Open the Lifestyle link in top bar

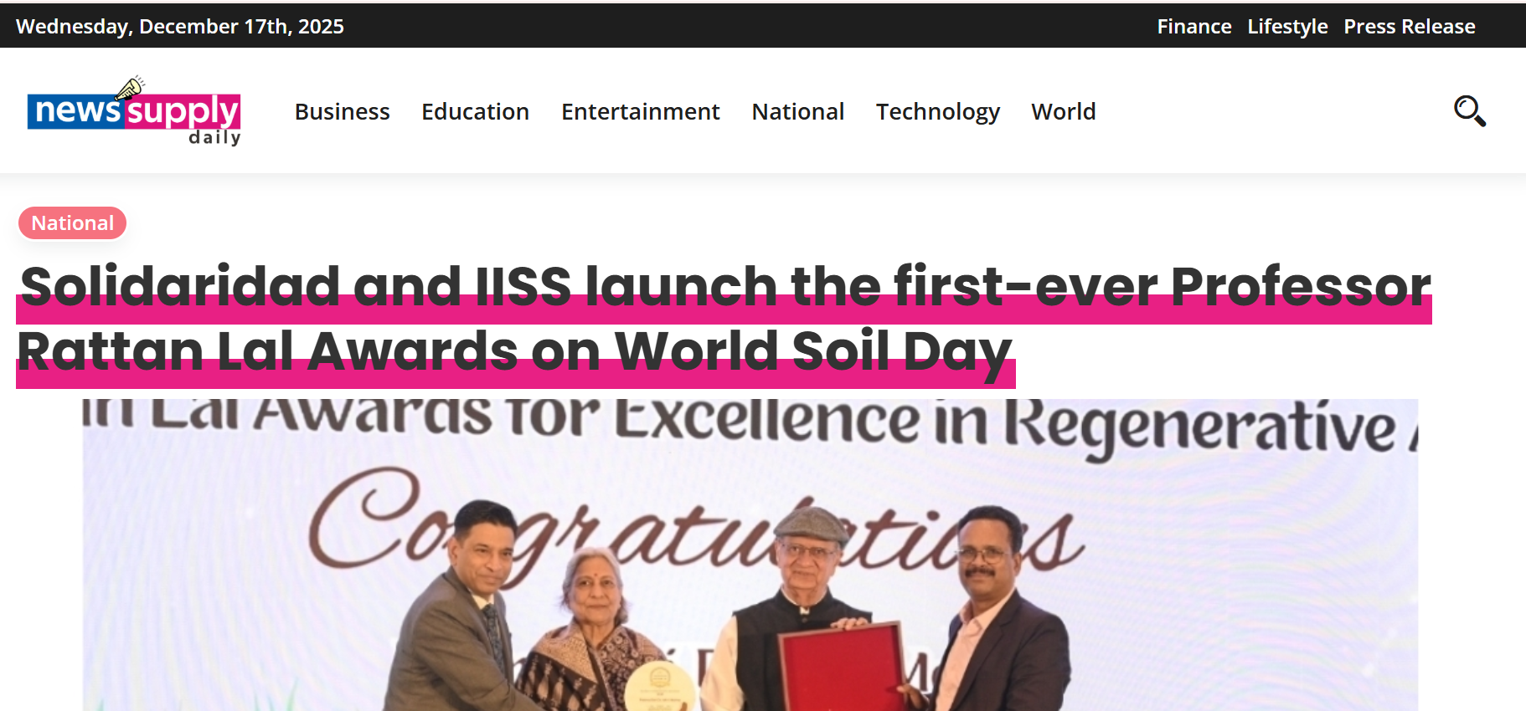point(1287,27)
